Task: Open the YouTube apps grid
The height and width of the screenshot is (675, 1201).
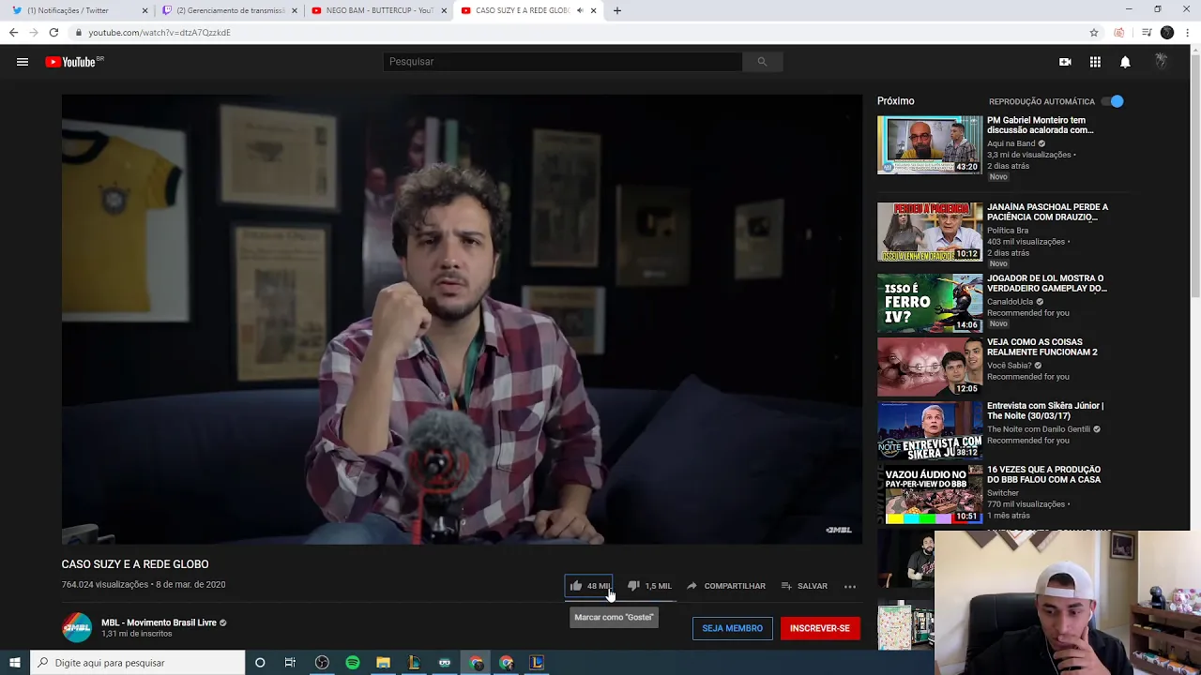Action: click(1095, 62)
